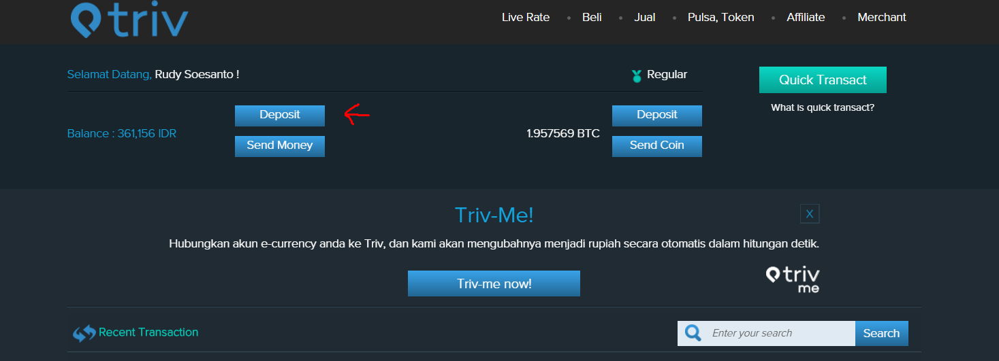Screen dimensions: 999x361
Task: Click the Triv-me now! button
Action: pos(494,283)
